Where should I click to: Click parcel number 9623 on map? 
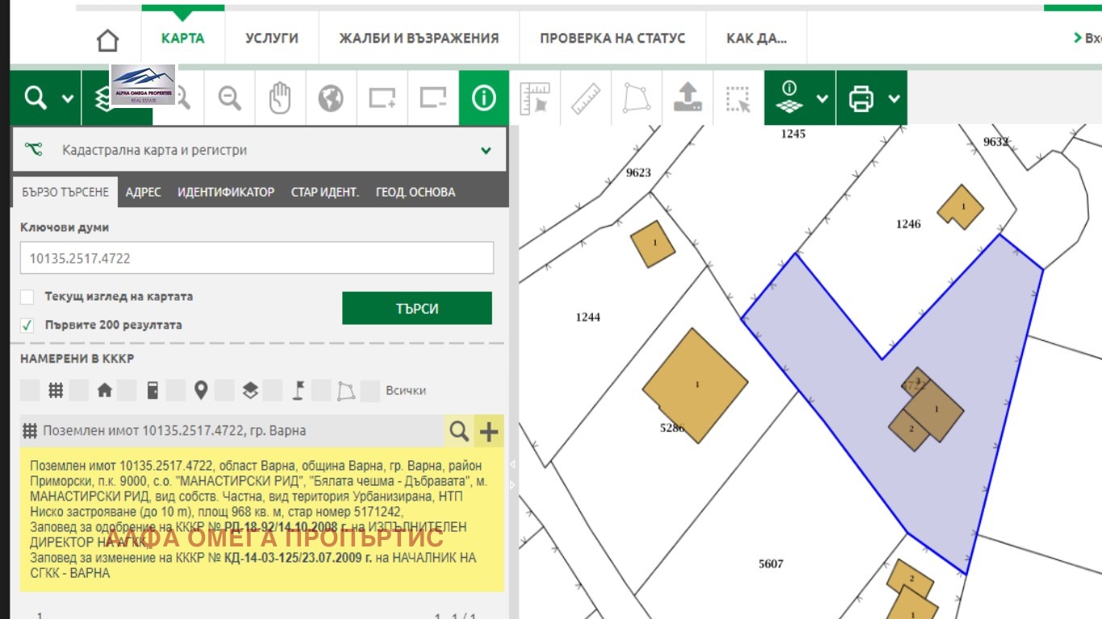tap(638, 172)
